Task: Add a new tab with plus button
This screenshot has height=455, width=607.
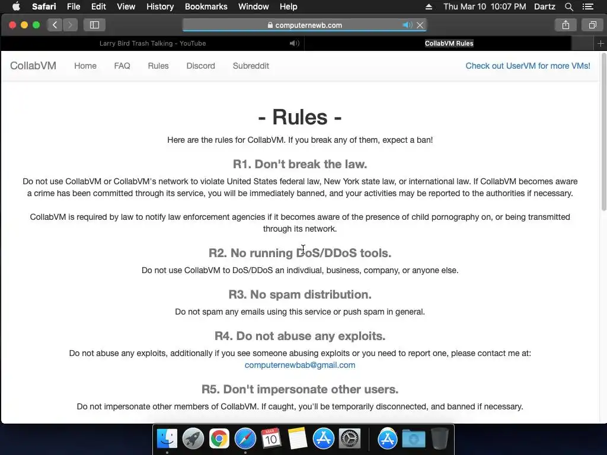Action: (600, 44)
